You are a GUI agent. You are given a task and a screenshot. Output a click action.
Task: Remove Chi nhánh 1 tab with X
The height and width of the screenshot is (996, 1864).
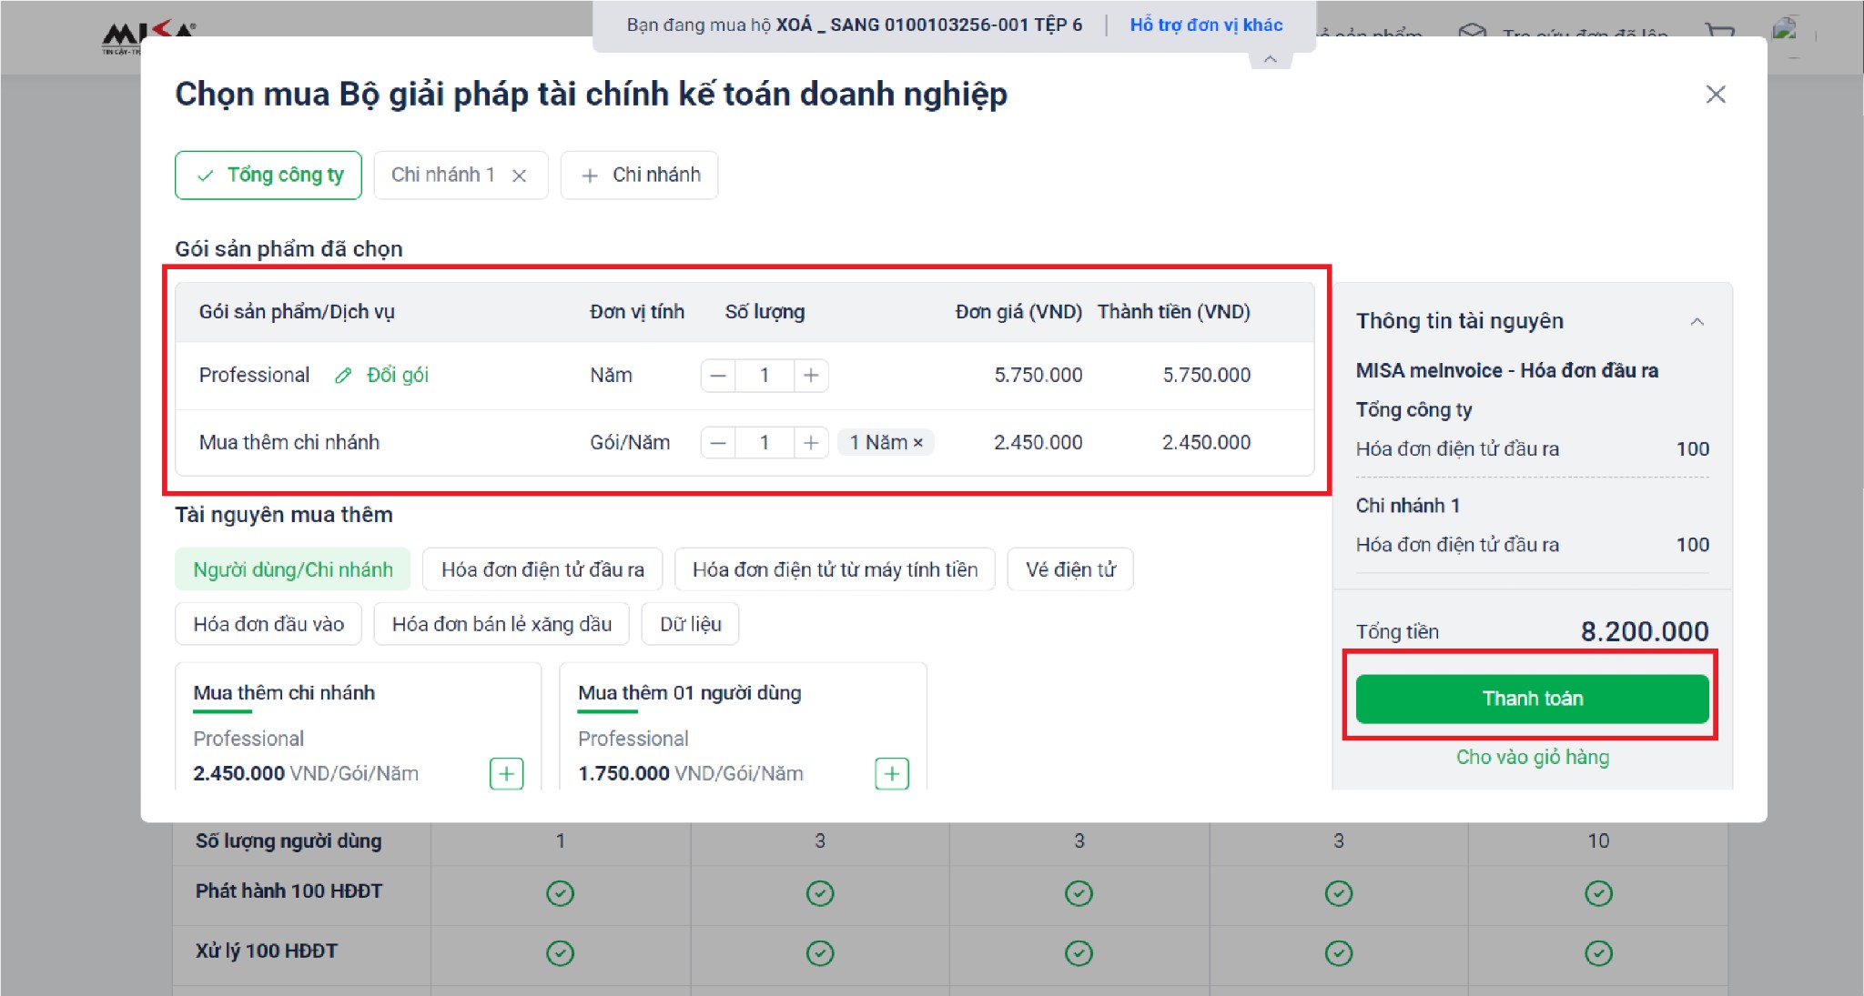(x=519, y=176)
